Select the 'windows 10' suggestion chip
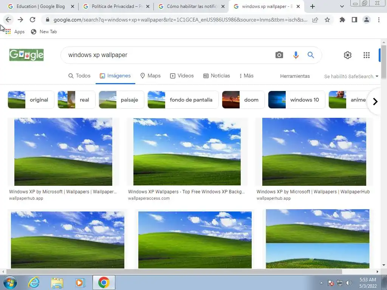 click(296, 100)
